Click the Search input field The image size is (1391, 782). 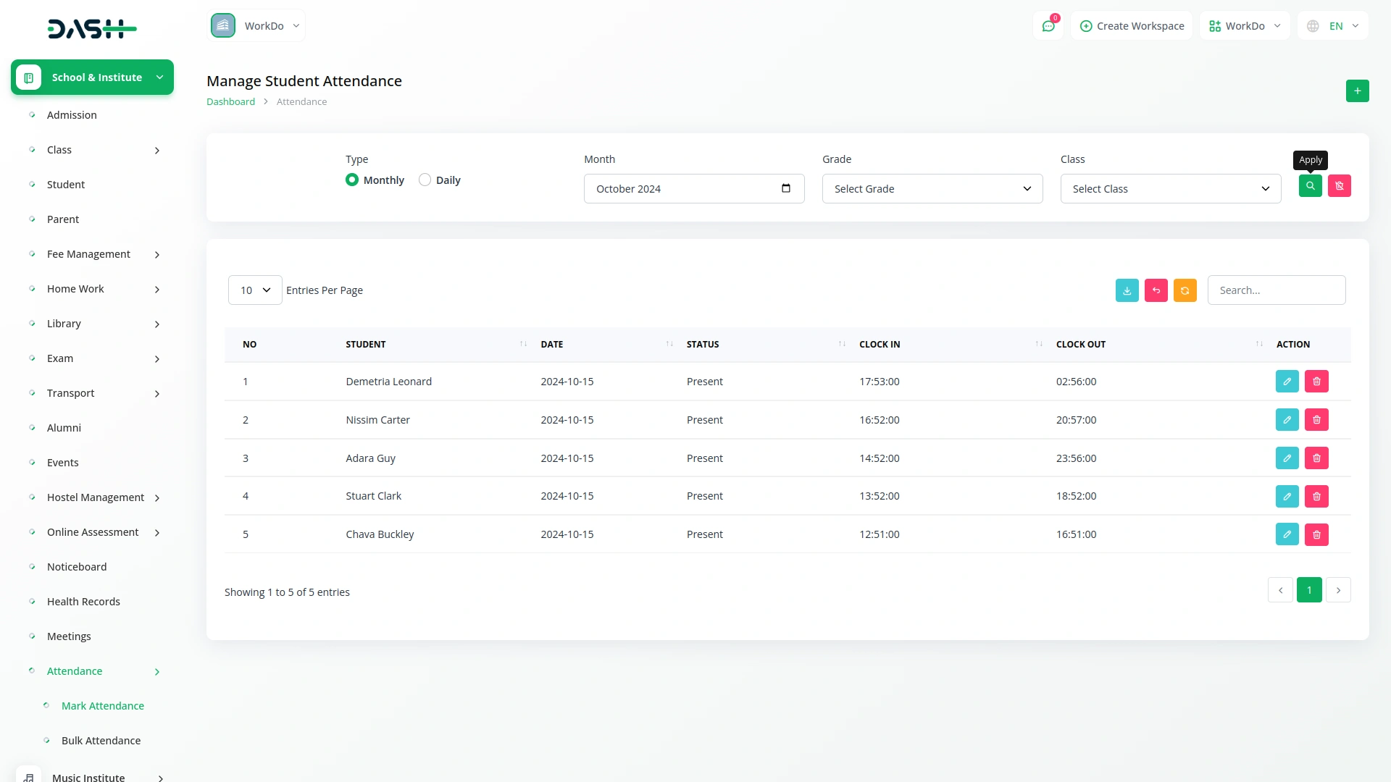pos(1276,290)
